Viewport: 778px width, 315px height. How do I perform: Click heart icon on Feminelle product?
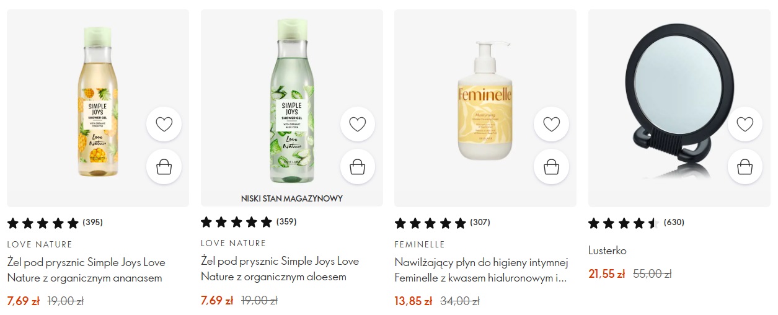[551, 124]
